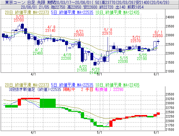Screen dimensions: 179x136
Task: Click the tall red bar near 3/25 in lower chart
Action: click(x=20, y=102)
